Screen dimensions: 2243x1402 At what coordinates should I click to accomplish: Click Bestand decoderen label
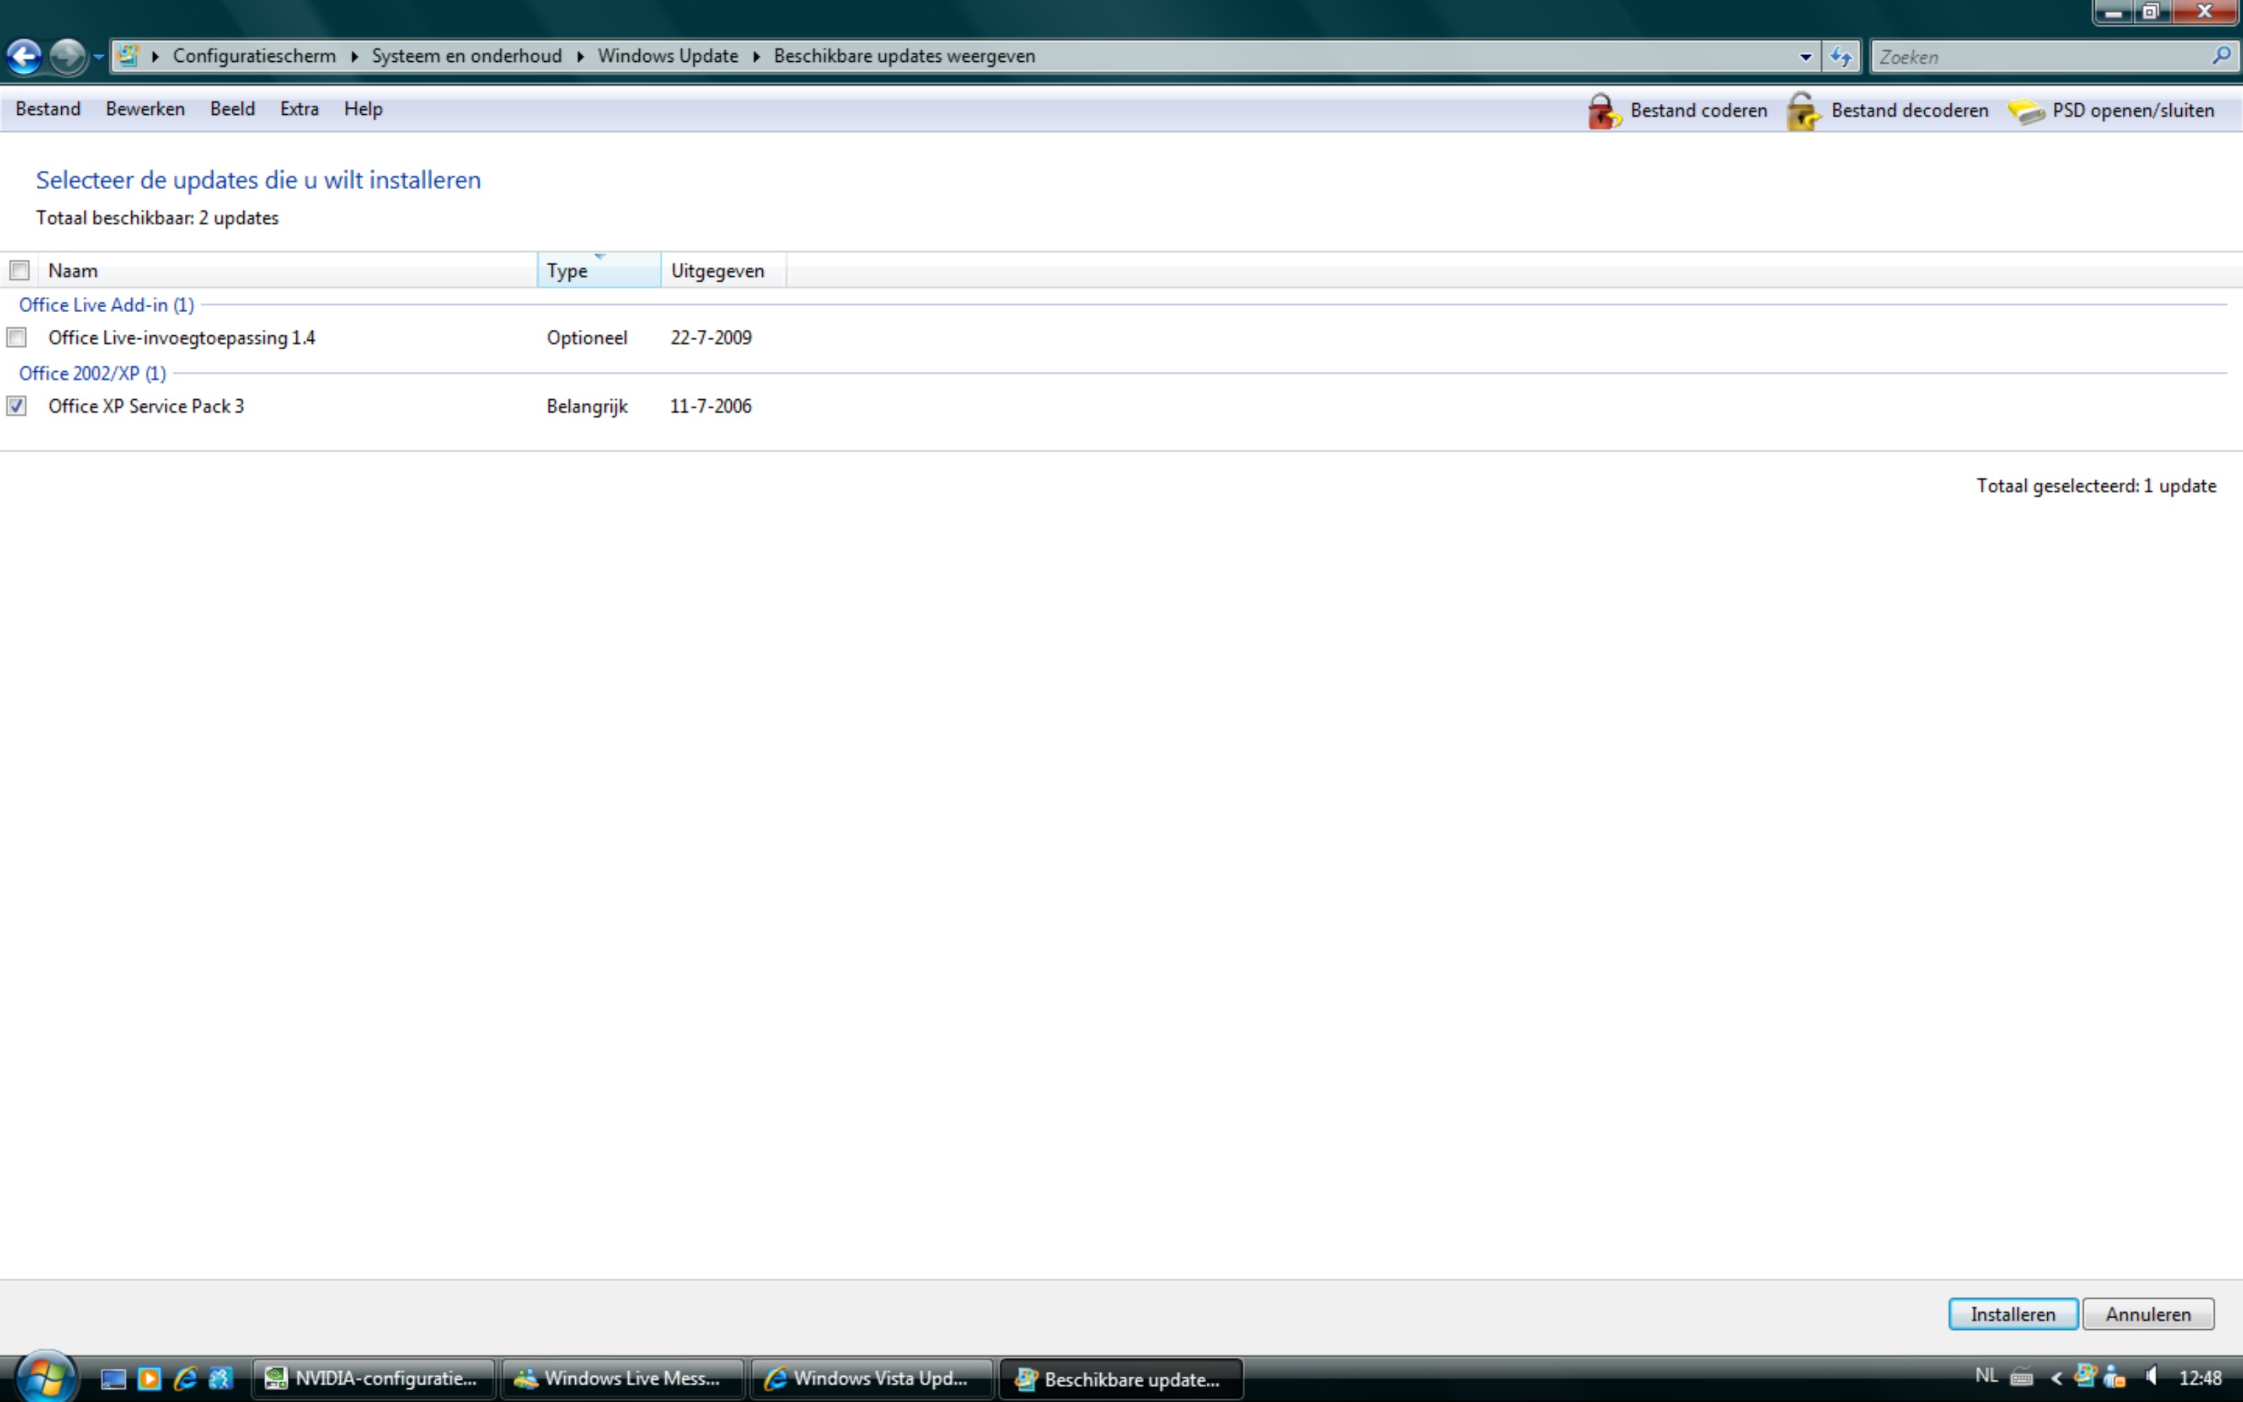point(1909,111)
